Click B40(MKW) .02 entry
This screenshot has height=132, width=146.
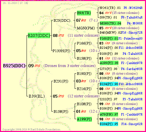[110, 33]
